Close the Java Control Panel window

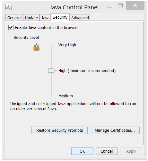pyautogui.click(x=135, y=5)
